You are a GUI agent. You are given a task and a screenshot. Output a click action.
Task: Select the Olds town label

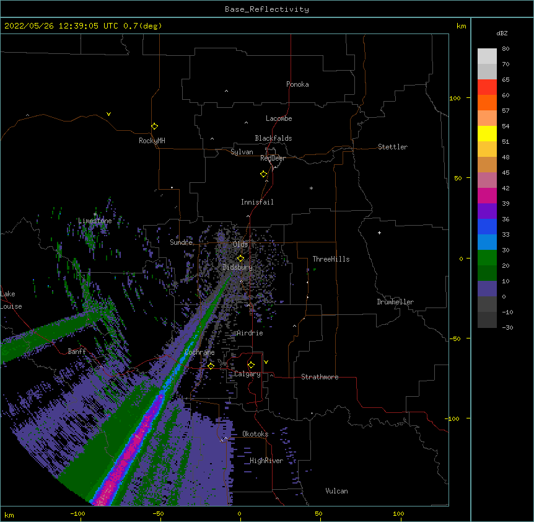(x=240, y=244)
